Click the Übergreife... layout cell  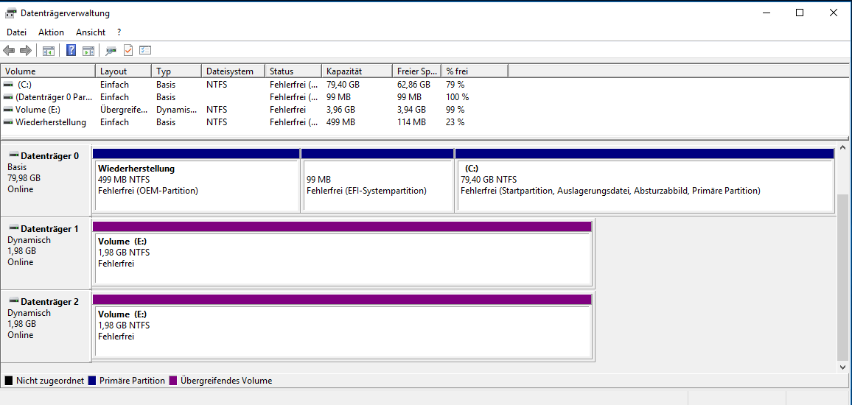pyautogui.click(x=123, y=110)
